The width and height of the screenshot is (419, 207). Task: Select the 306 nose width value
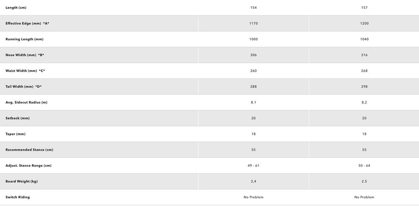pos(254,55)
